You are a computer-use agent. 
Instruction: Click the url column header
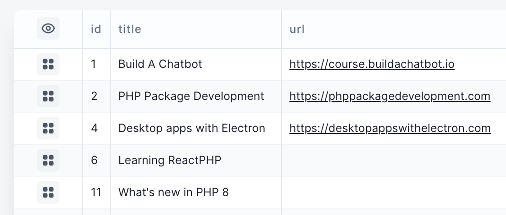[297, 29]
